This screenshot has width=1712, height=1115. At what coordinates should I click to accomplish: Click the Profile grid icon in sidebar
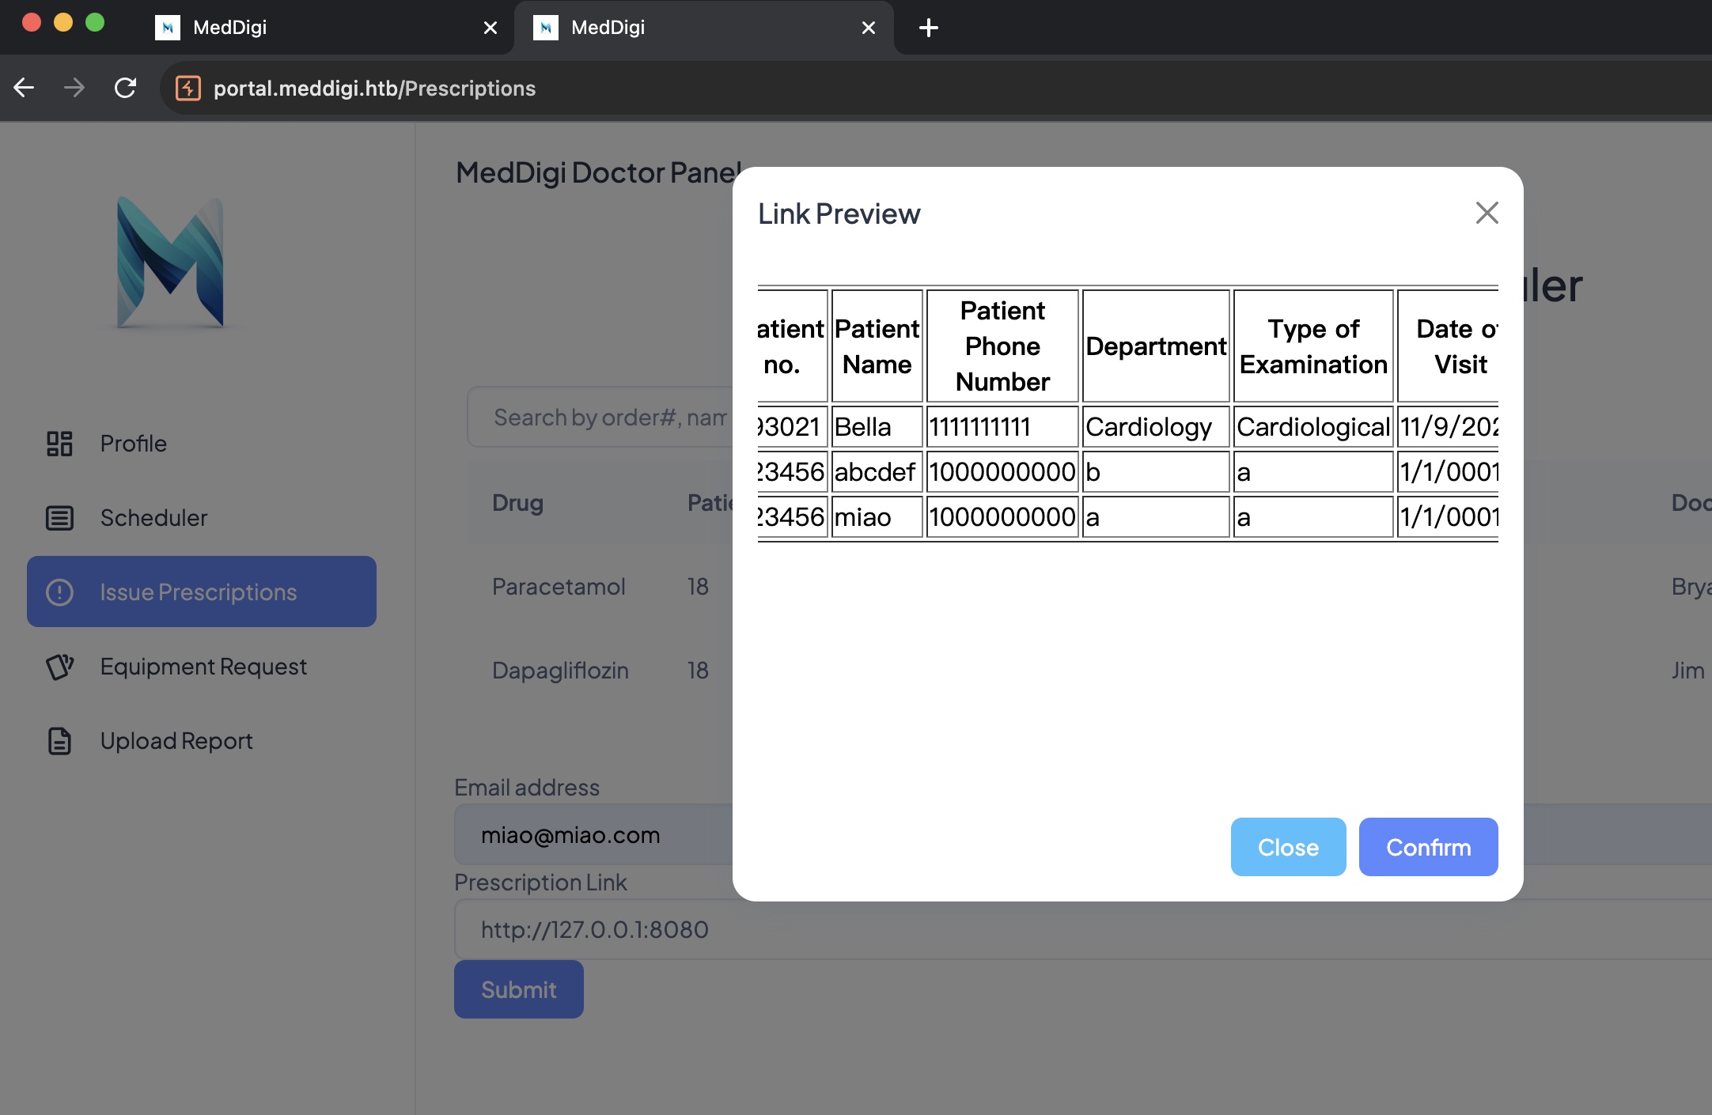tap(59, 444)
